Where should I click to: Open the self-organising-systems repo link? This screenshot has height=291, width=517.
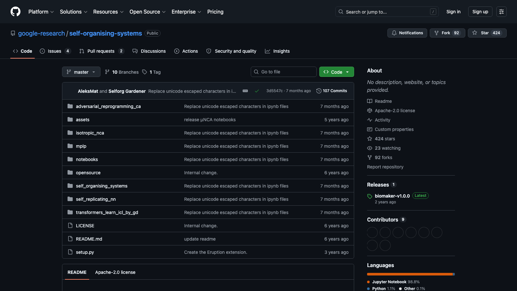(106, 33)
